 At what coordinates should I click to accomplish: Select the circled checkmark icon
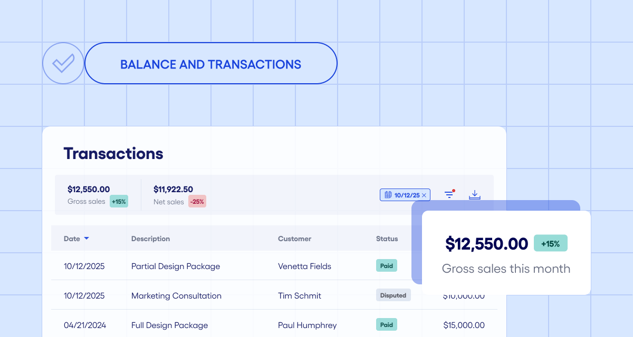pos(63,63)
